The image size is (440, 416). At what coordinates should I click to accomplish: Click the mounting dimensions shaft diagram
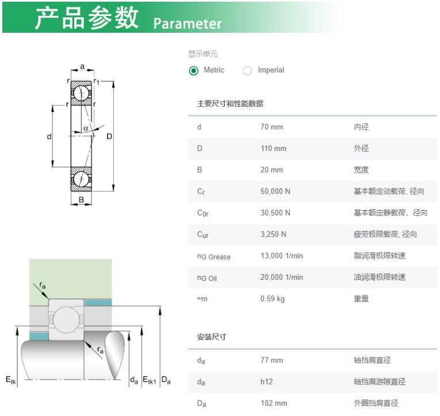tap(89, 323)
